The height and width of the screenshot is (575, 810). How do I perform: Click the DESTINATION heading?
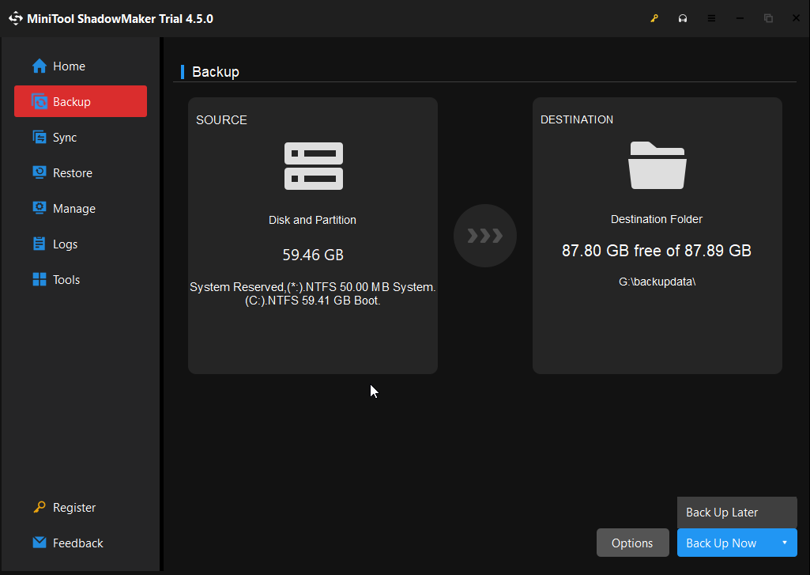point(577,119)
